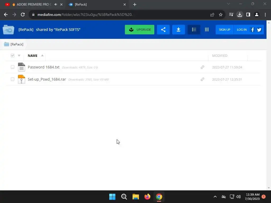
Task: Click the address bar URL
Action: pyautogui.click(x=85, y=15)
